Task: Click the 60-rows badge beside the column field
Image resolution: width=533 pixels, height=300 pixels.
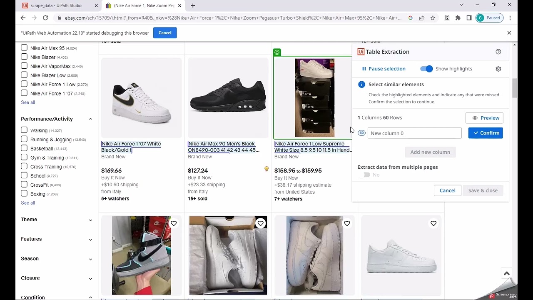Action: click(x=361, y=133)
